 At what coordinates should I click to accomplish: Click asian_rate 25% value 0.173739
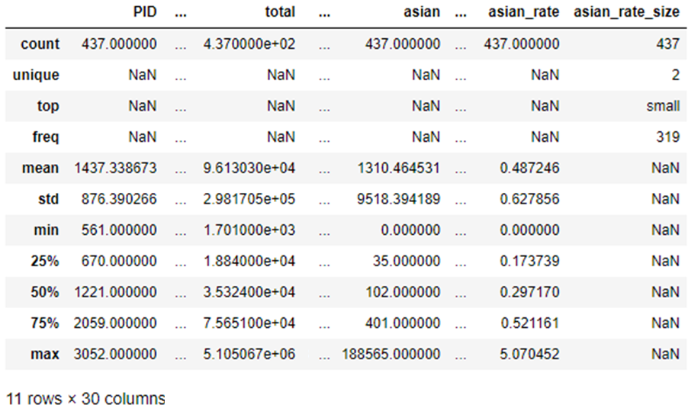529,261
